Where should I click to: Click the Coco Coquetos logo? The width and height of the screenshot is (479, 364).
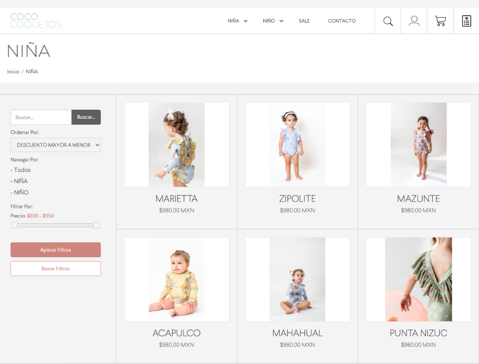tap(36, 21)
